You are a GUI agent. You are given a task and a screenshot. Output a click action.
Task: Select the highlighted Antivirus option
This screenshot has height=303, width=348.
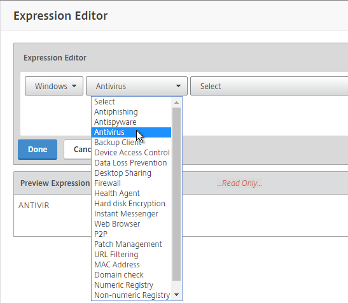(132, 132)
